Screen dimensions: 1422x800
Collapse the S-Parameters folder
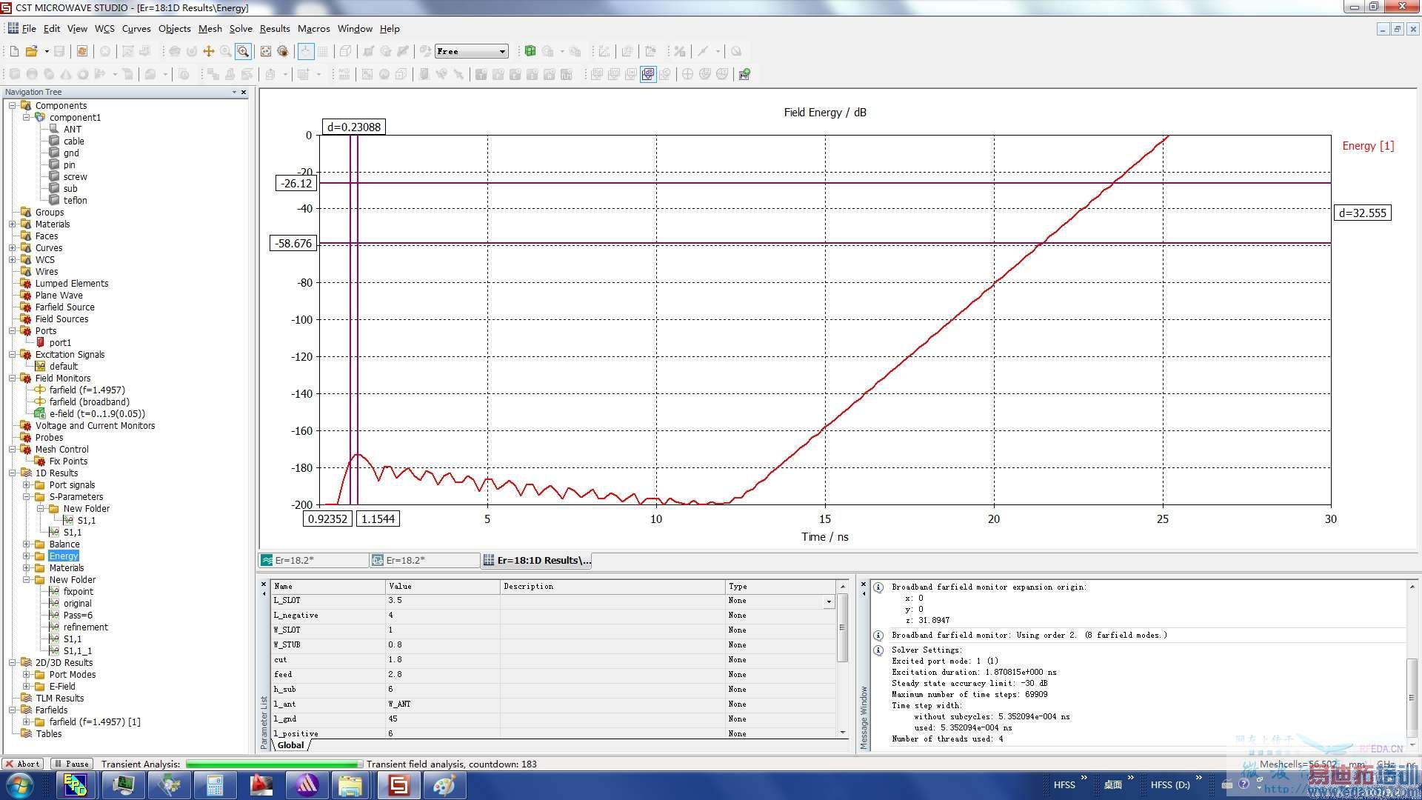[x=26, y=496]
